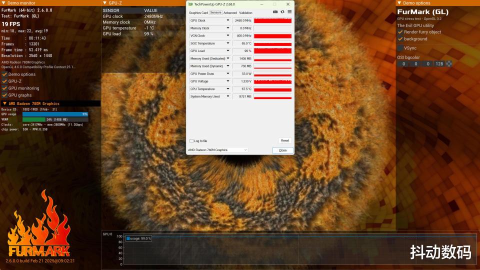480x270 pixels.
Task: Open the AMD Radeon 780M Graphics selector
Action: tap(217, 150)
